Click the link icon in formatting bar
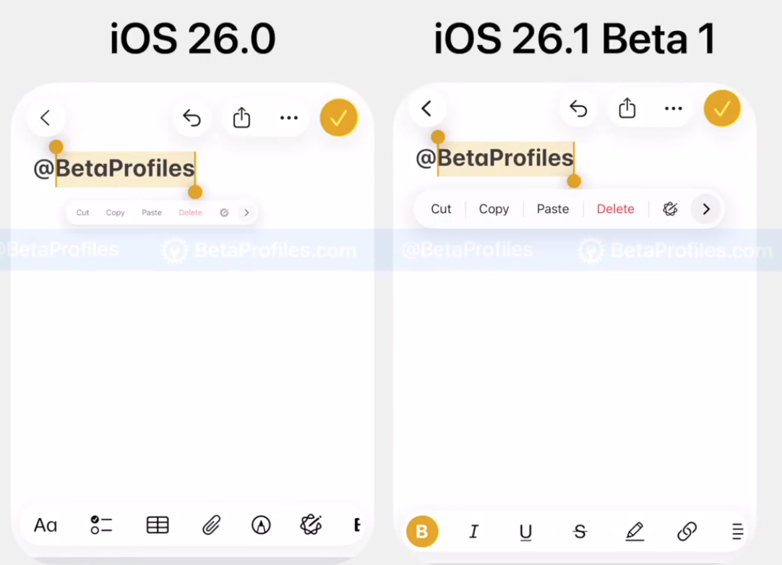 pyautogui.click(x=687, y=532)
